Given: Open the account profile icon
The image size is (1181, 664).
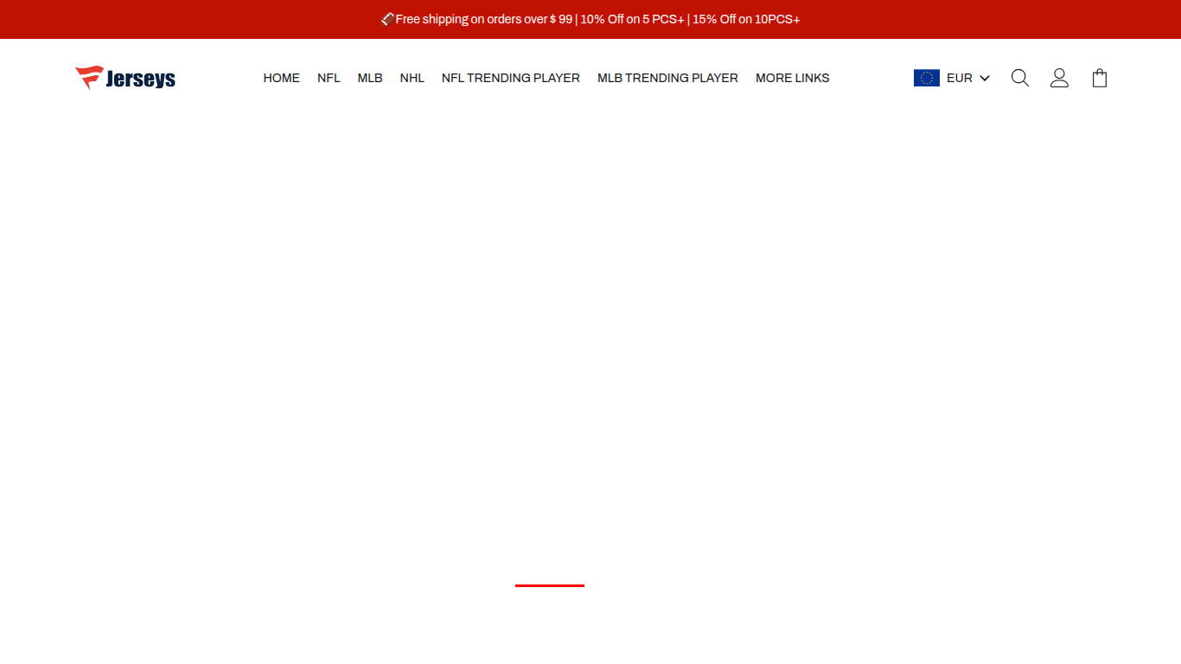Looking at the screenshot, I should [1059, 78].
